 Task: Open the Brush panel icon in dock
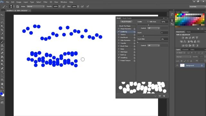[172, 20]
